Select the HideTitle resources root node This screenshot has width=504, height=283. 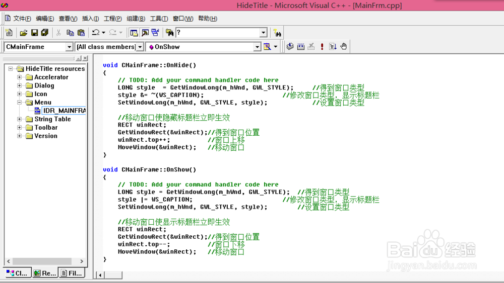tap(55, 68)
